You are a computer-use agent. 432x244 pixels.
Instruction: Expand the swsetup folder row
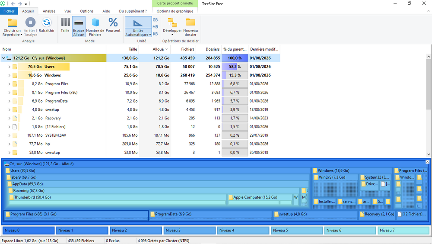(10, 109)
